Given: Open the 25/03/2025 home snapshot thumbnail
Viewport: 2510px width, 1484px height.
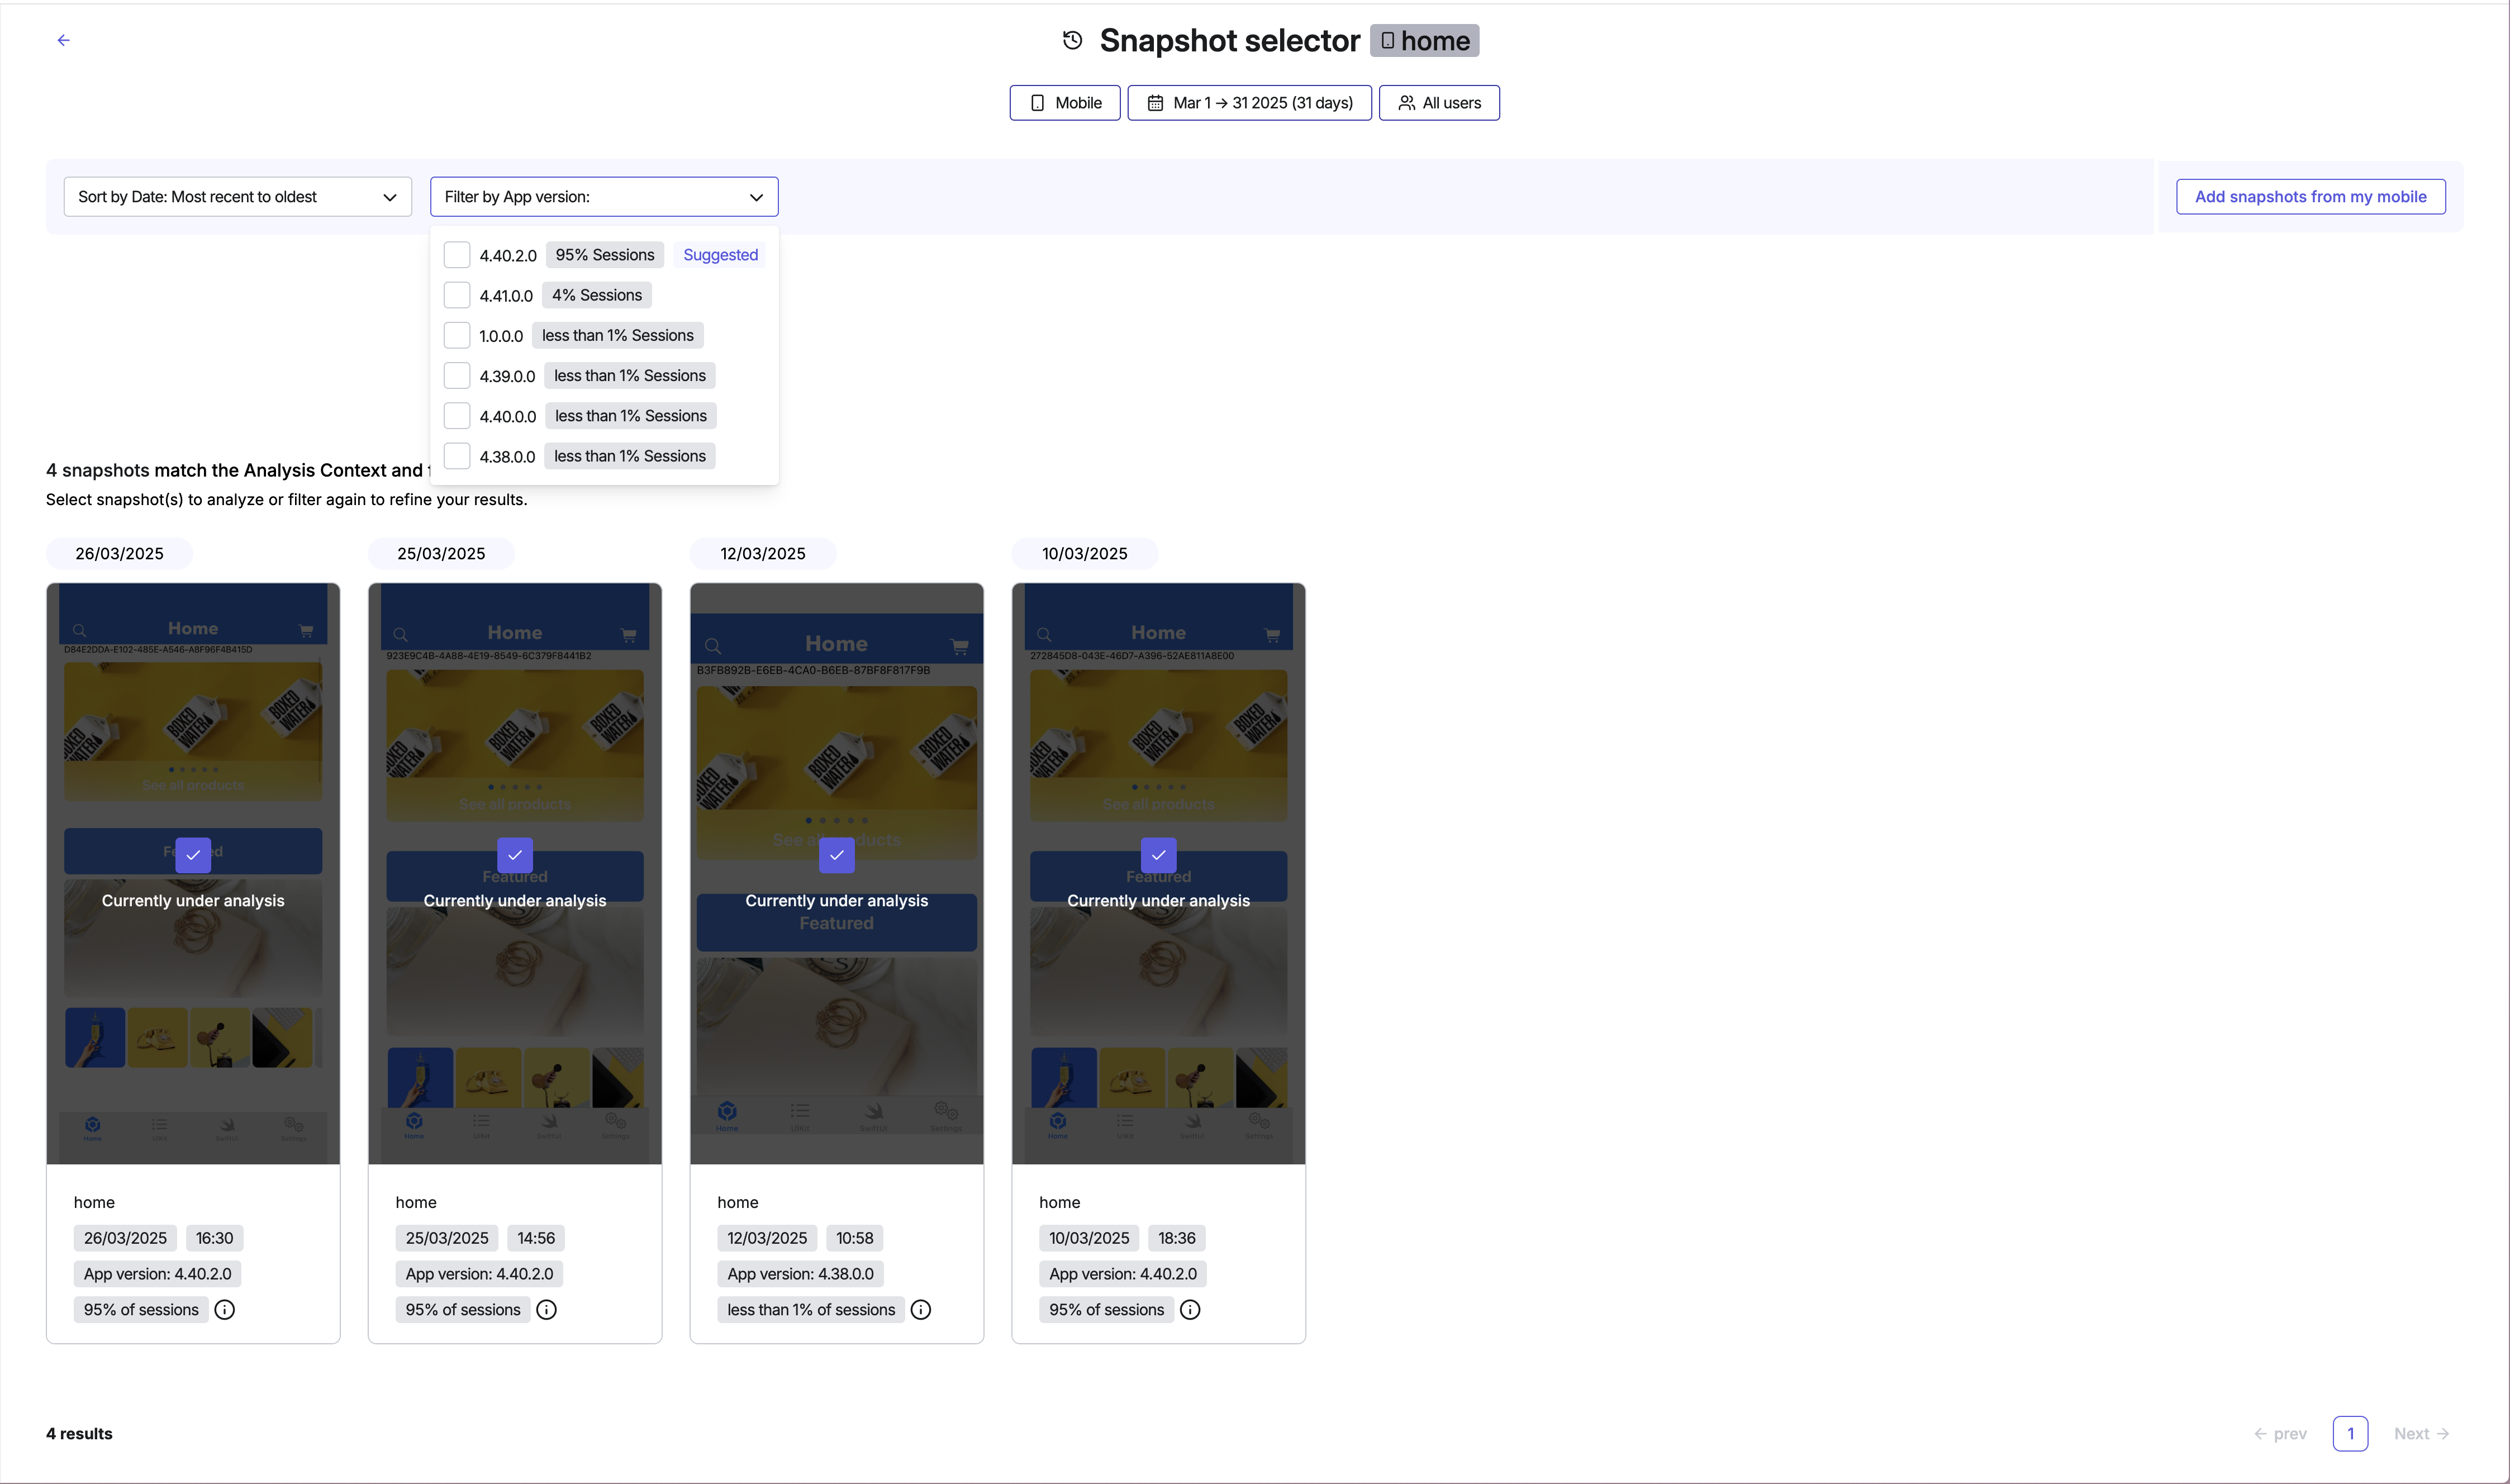Looking at the screenshot, I should (x=515, y=874).
